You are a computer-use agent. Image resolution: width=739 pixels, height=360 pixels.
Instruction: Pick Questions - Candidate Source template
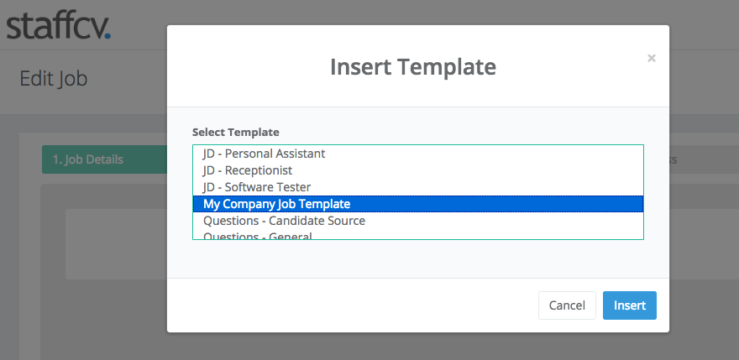point(418,221)
